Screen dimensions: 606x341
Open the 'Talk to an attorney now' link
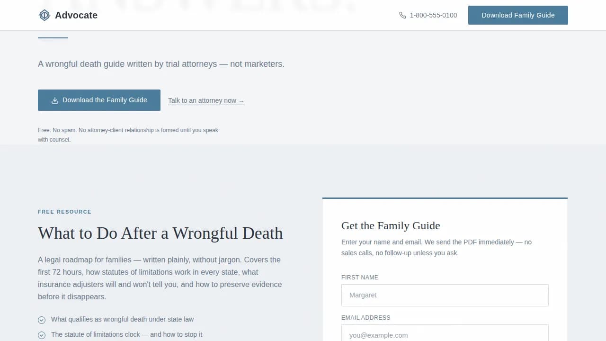click(206, 100)
